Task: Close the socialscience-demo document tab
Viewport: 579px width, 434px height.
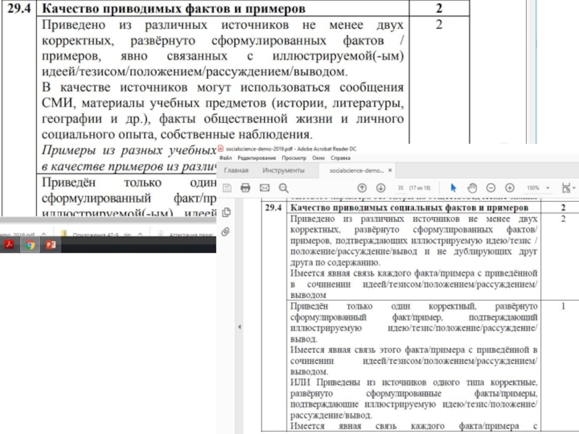Action: click(391, 171)
